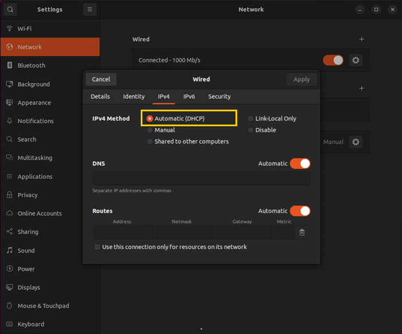Click the DNS address input field
402x334 pixels.
point(201,178)
